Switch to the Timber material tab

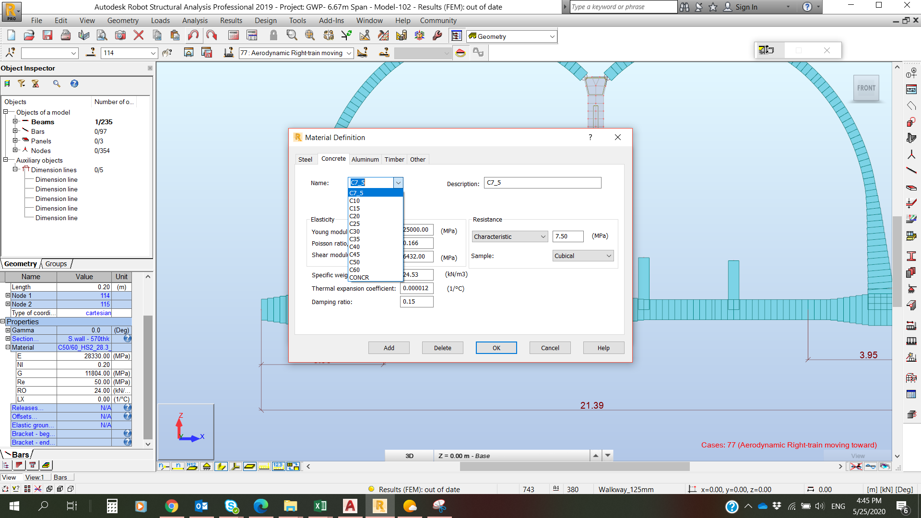point(394,159)
